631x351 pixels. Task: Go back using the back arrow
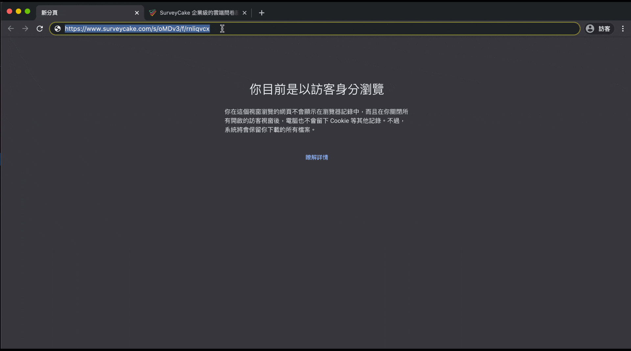(11, 29)
